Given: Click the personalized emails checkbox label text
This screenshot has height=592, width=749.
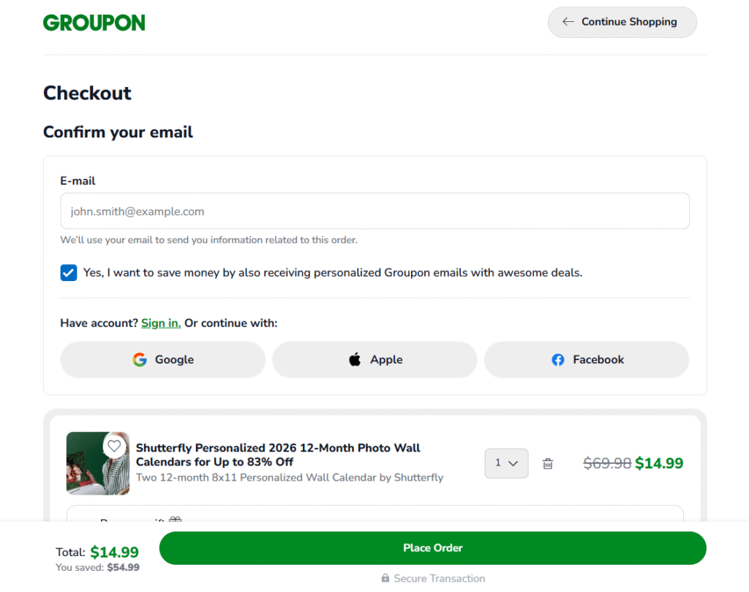Looking at the screenshot, I should (333, 273).
